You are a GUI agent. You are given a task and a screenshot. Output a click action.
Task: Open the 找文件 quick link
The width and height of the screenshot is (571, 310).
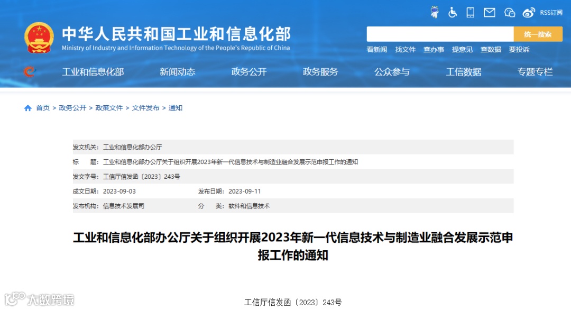[x=405, y=50]
